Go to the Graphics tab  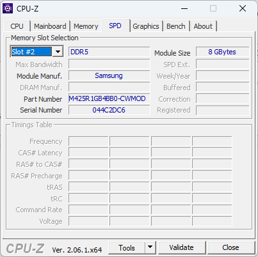coord(146,26)
